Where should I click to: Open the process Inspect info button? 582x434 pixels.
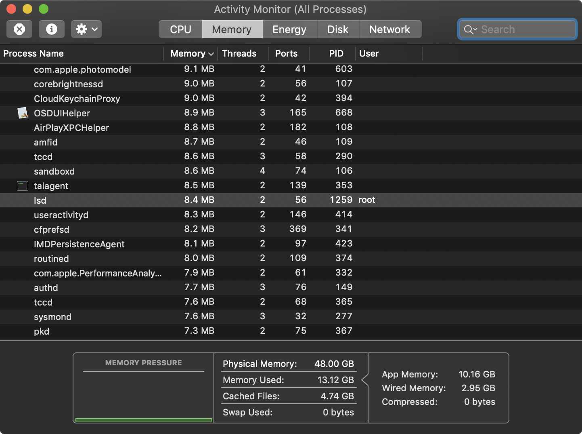[52, 29]
